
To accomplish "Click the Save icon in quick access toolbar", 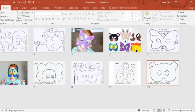I will click(14, 2).
